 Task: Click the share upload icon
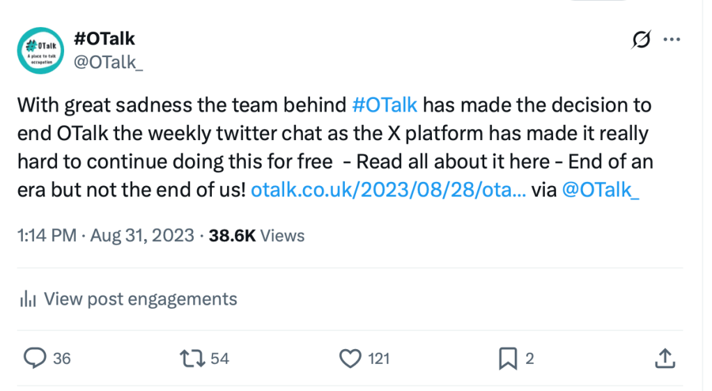665,358
